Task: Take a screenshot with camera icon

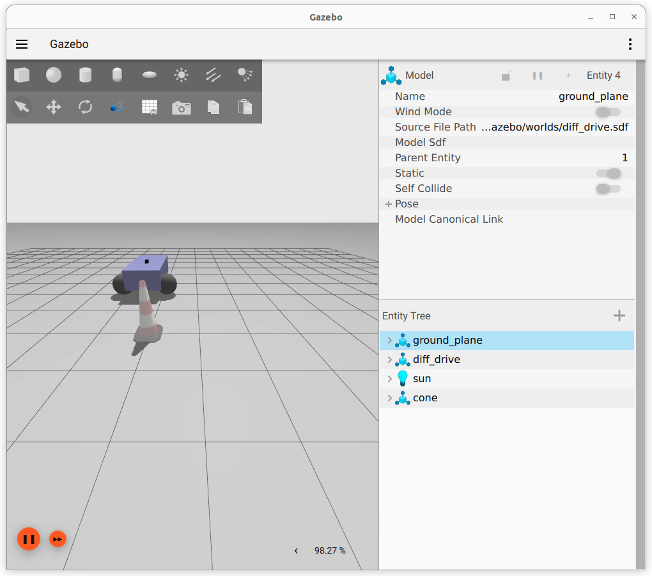Action: click(x=182, y=108)
